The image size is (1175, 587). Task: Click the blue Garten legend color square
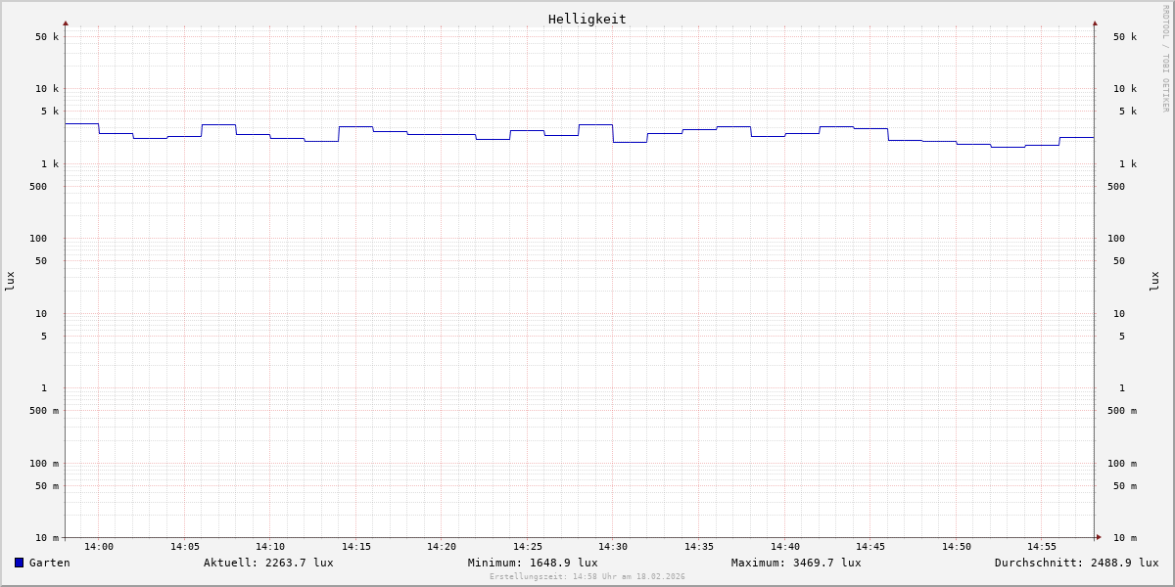pyautogui.click(x=19, y=563)
